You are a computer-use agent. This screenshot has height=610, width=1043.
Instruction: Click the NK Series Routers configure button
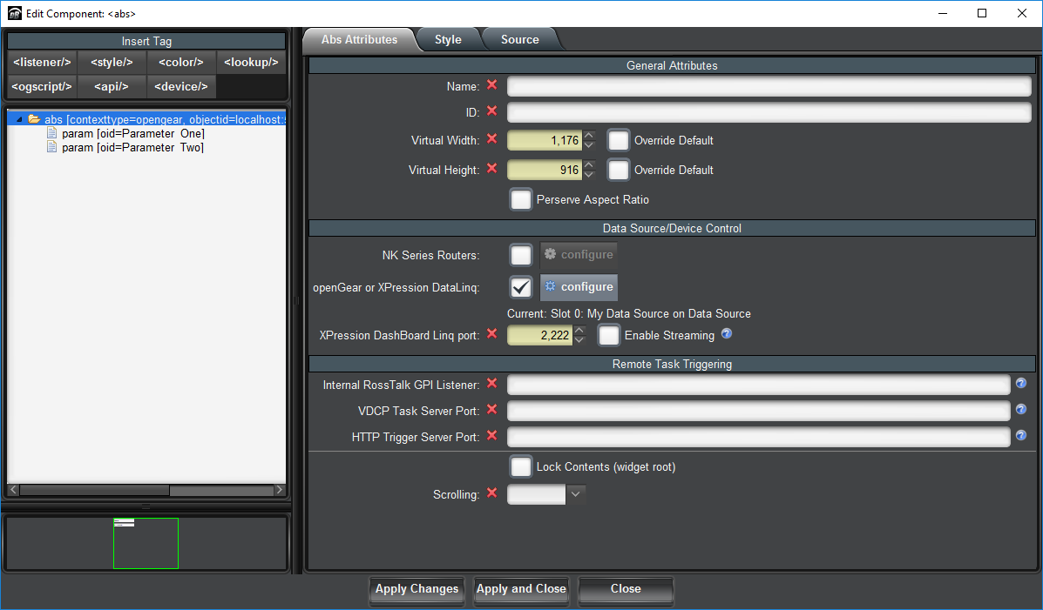579,254
